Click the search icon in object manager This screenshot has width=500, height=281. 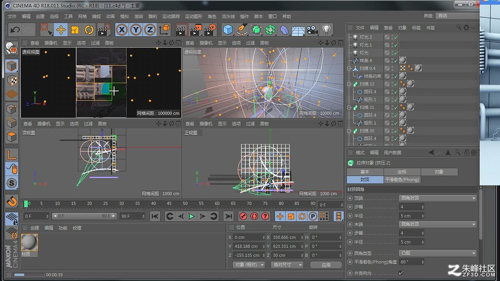pos(459,28)
